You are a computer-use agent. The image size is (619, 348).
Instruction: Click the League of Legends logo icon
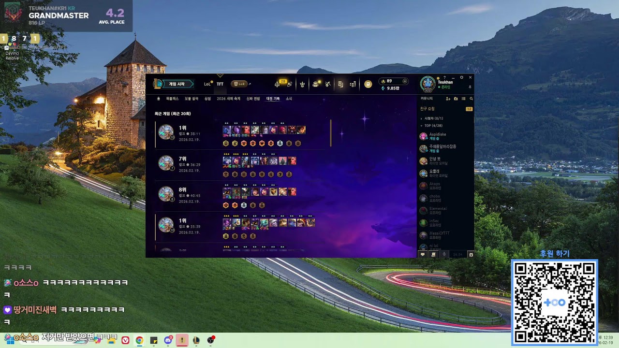click(x=158, y=84)
